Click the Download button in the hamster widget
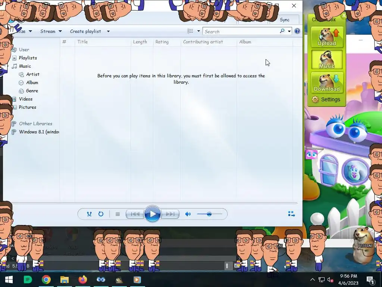The image size is (382, 287). tap(327, 83)
